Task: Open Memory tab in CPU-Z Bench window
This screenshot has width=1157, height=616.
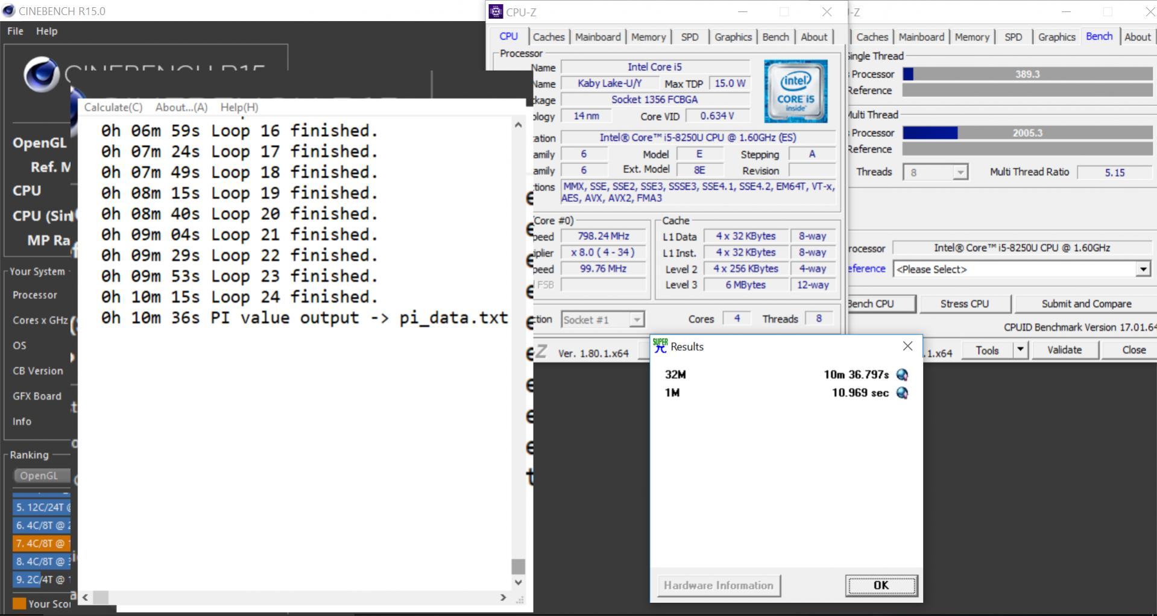Action: point(972,37)
